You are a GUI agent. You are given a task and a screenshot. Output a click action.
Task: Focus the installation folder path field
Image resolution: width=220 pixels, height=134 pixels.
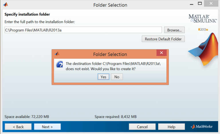tap(83, 30)
